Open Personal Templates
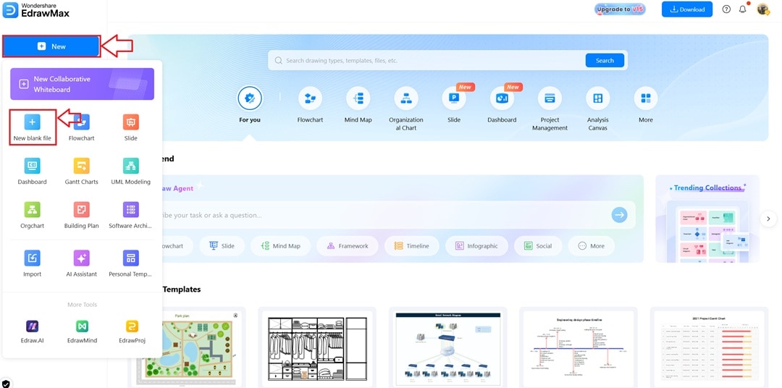The height and width of the screenshot is (388, 782). (130, 263)
